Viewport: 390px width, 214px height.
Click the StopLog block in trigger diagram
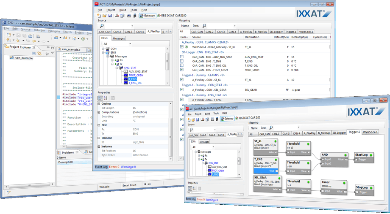pos(364,190)
